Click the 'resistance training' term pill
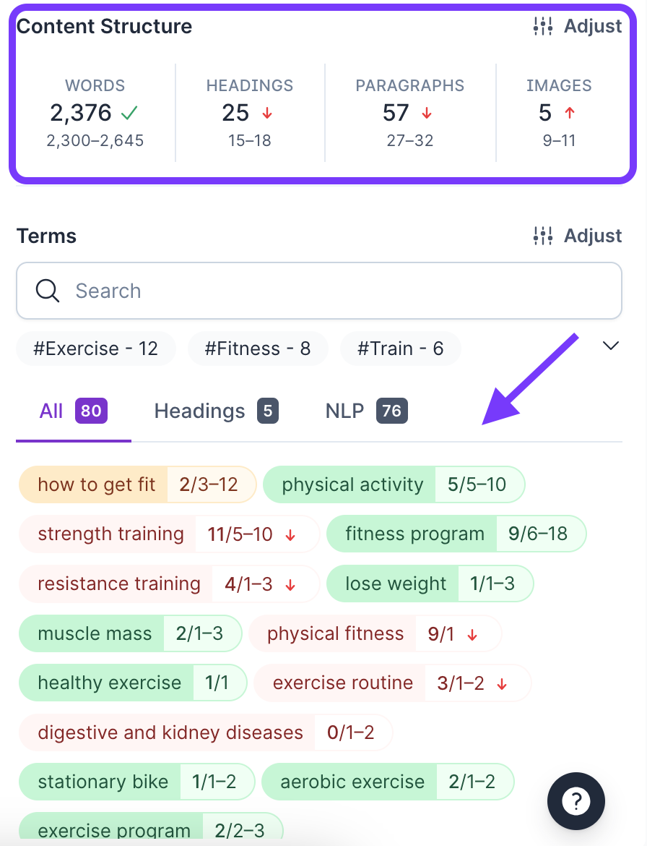 119,584
